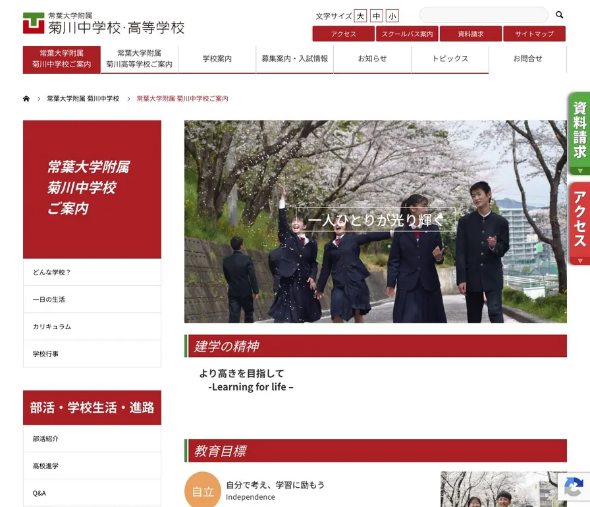The image size is (590, 507).
Task: Set font size to 中
Action: pyautogui.click(x=376, y=16)
